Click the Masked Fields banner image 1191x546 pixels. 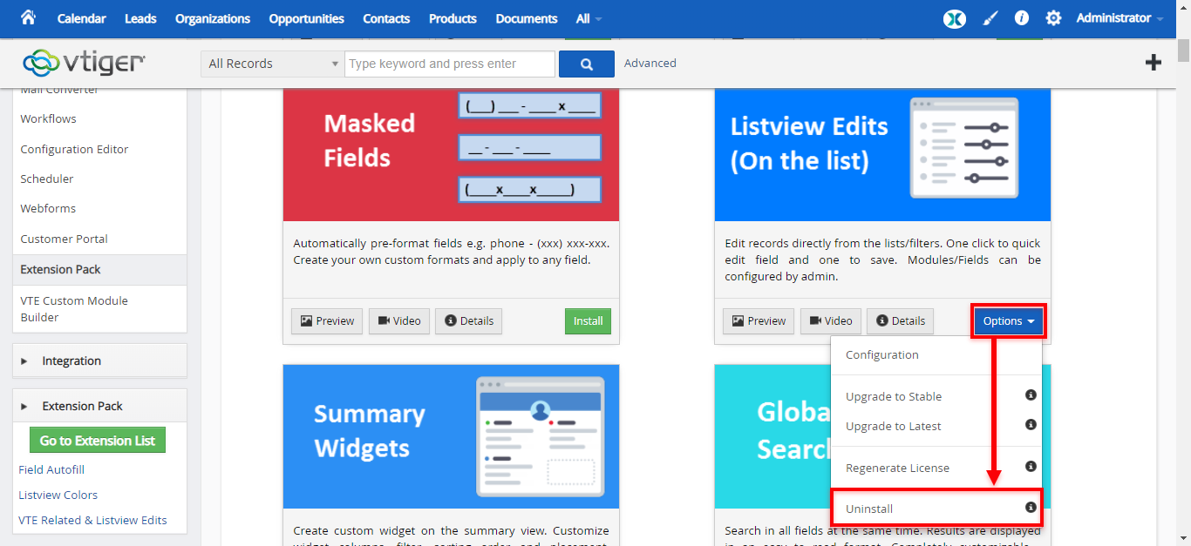[451, 154]
